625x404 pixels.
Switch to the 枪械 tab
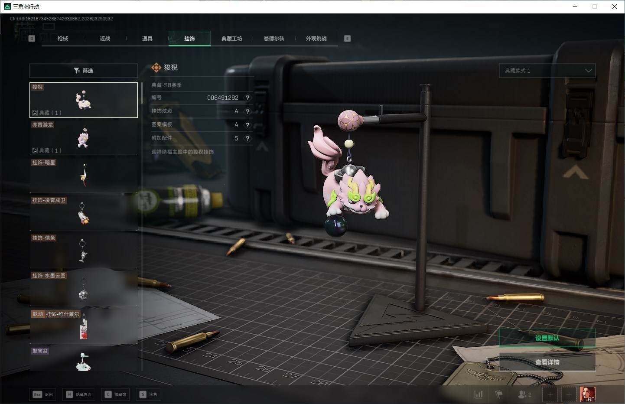pyautogui.click(x=62, y=39)
